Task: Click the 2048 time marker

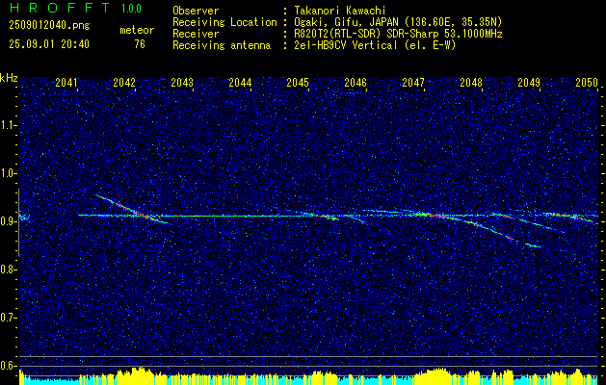Action: tap(471, 83)
